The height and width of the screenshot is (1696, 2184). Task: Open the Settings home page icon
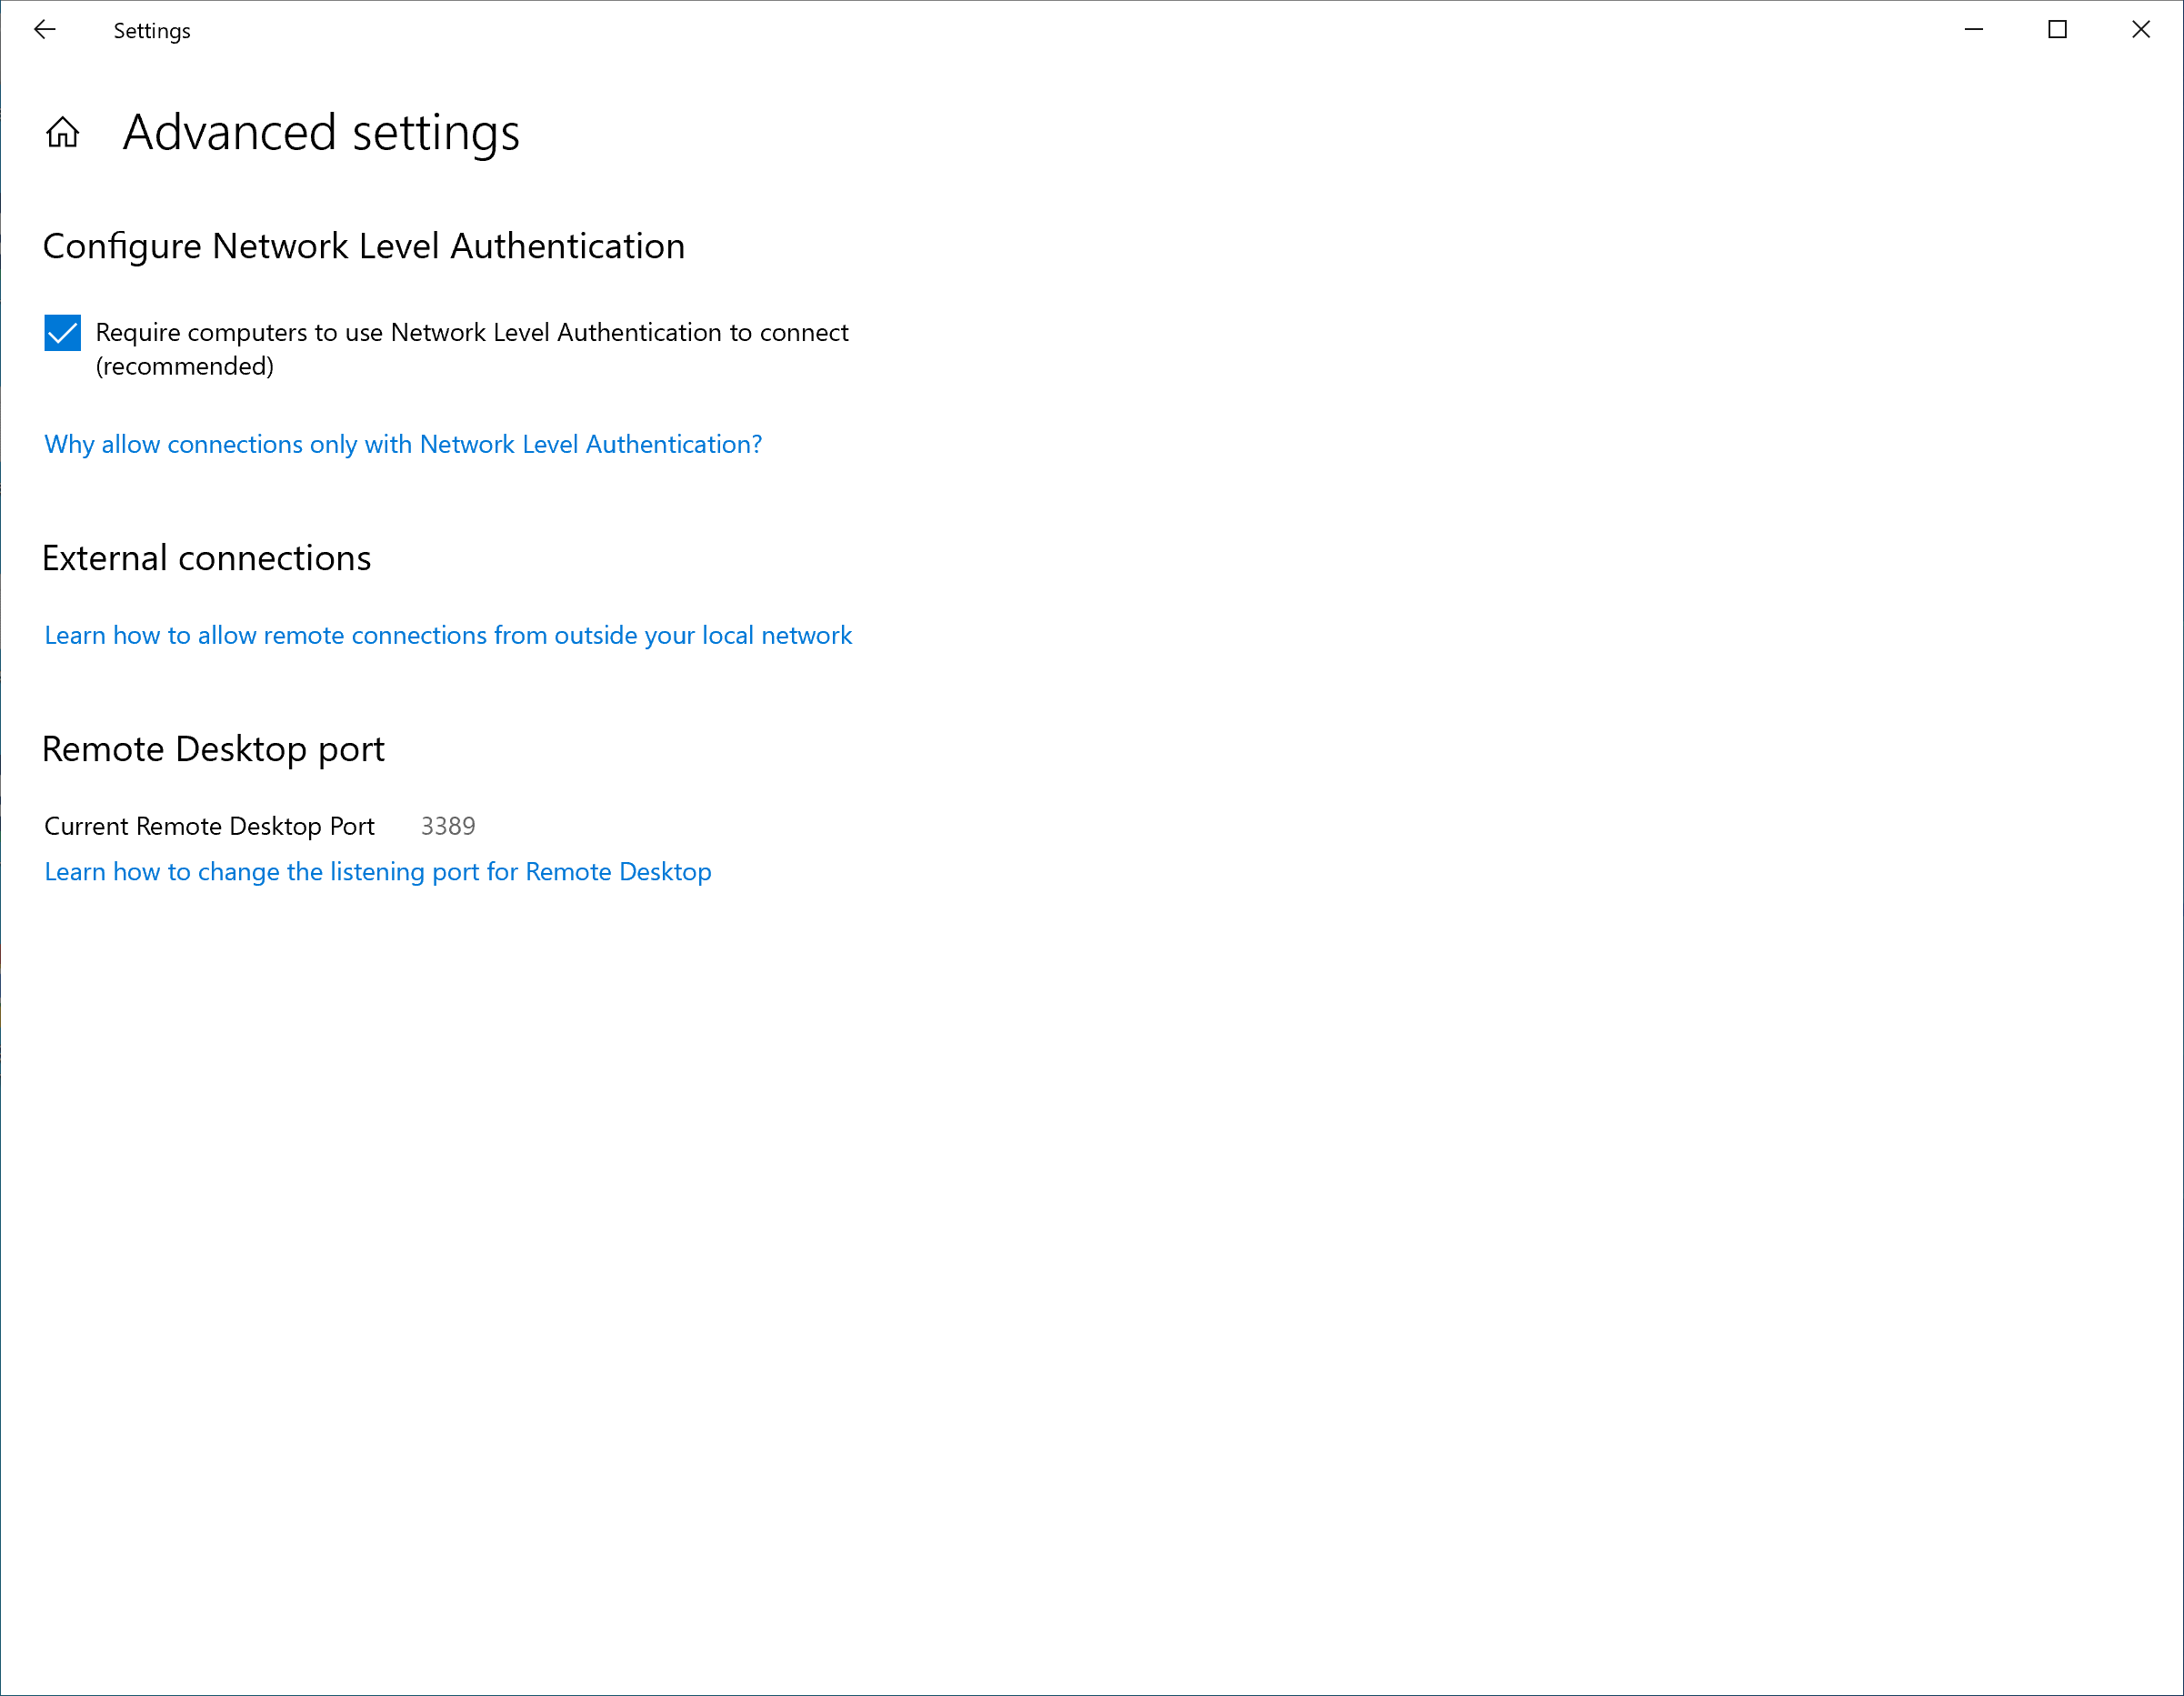click(62, 132)
